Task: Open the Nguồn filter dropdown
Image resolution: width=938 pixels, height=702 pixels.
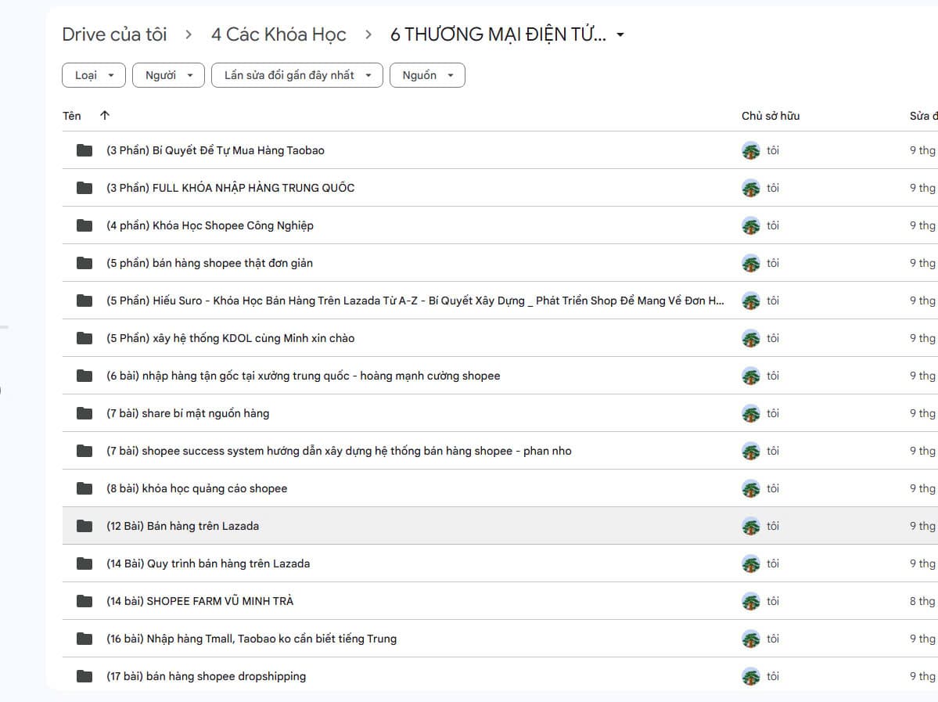Action: point(428,75)
